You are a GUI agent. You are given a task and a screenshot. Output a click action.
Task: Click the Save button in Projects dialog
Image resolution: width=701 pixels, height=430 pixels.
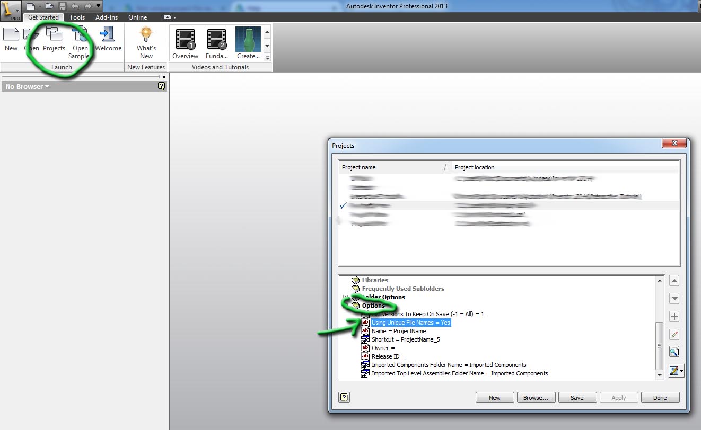[x=577, y=398]
